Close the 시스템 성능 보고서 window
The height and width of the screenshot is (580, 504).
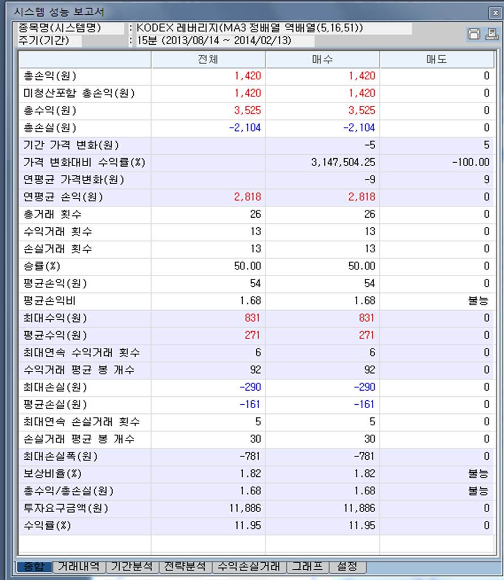pos(494,12)
